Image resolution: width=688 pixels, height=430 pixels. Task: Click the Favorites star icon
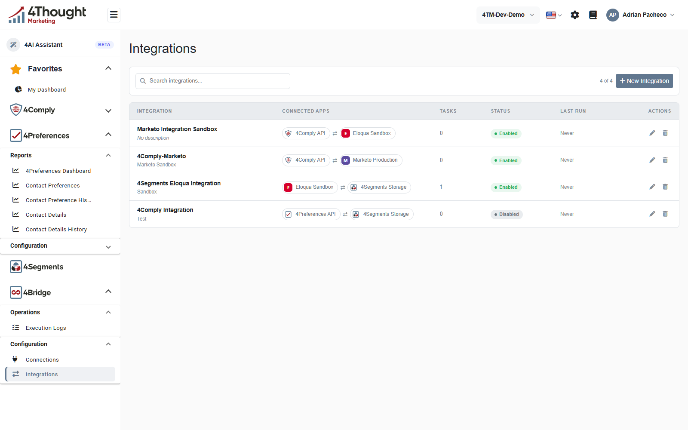pyautogui.click(x=16, y=69)
